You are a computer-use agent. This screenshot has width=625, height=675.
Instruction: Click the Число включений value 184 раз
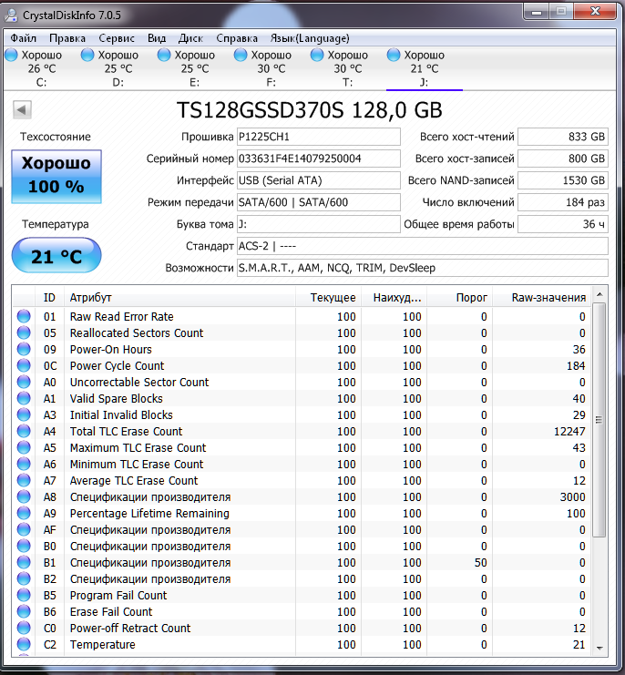coord(562,202)
